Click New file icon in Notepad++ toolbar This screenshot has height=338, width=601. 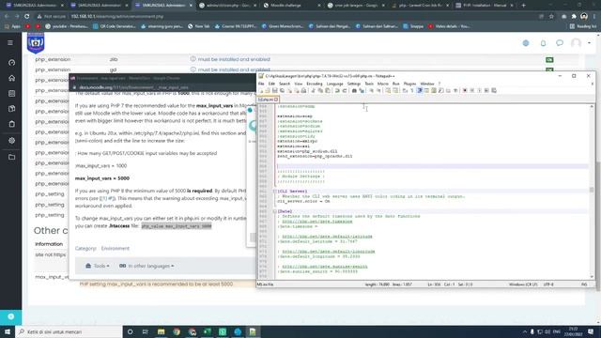click(x=261, y=90)
